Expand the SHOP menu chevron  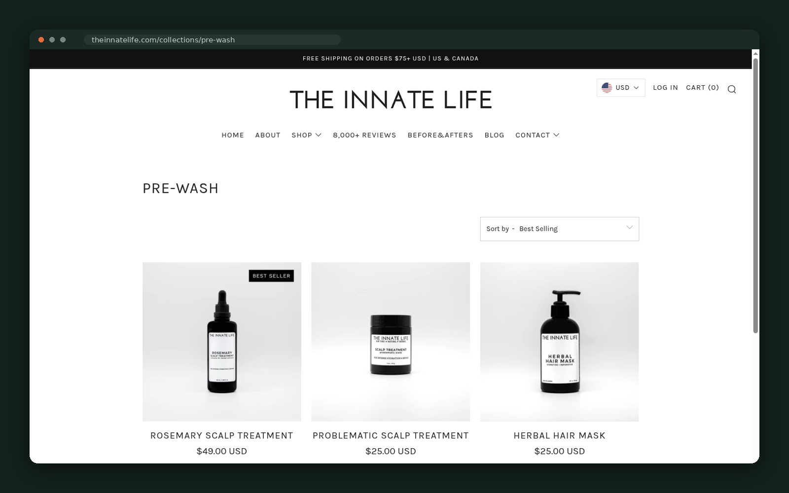[319, 135]
